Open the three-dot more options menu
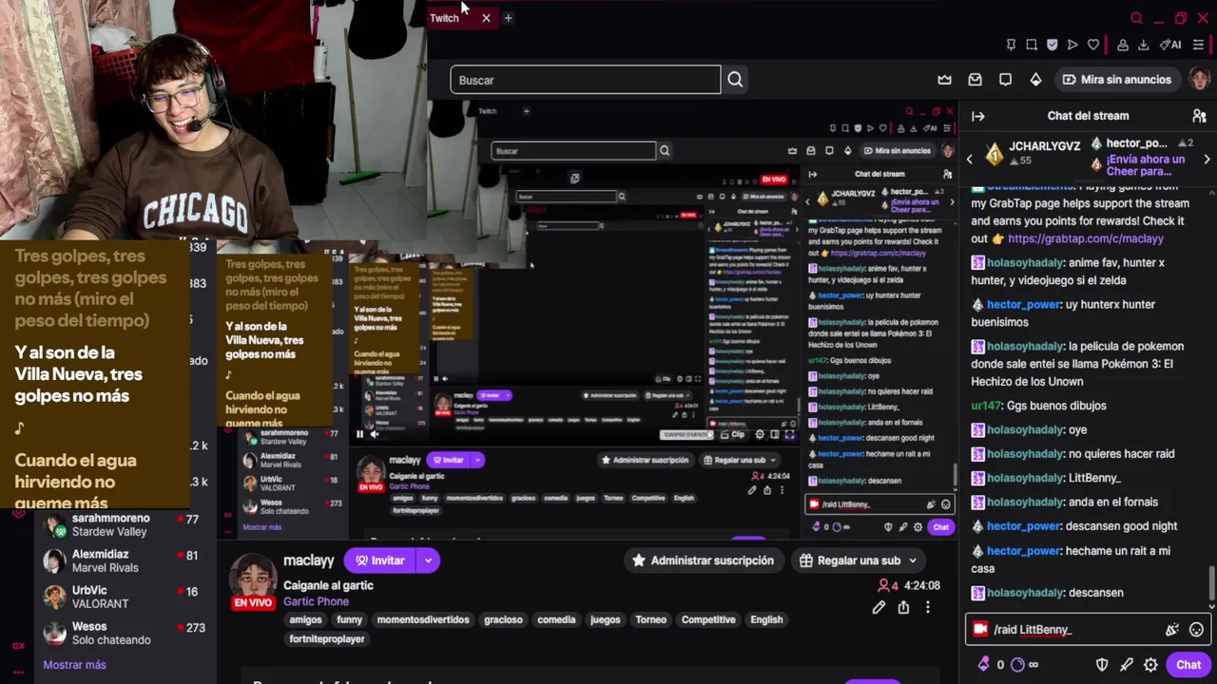1217x684 pixels. click(x=928, y=607)
